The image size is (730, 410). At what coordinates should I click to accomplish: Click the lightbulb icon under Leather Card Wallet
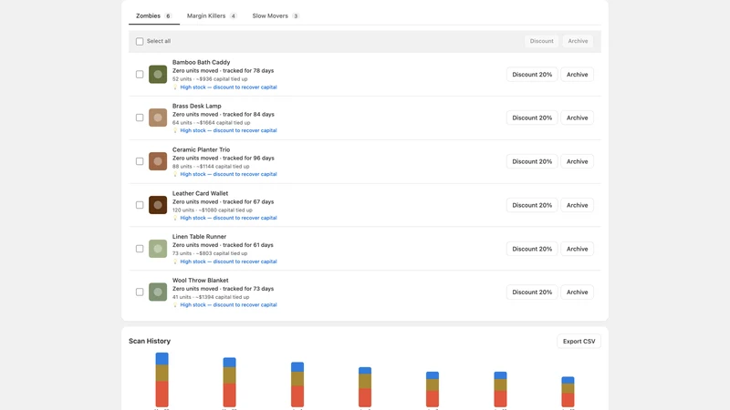coord(175,218)
